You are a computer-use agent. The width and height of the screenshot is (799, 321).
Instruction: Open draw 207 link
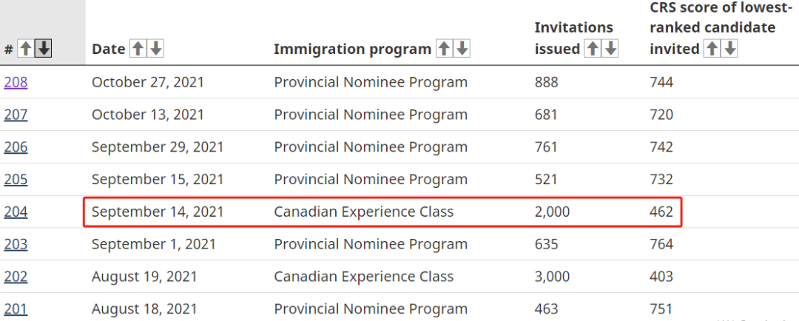[x=16, y=115]
